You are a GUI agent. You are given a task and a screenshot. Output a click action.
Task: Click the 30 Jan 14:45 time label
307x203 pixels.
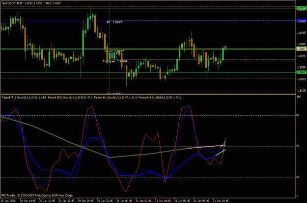[x=28, y=201]
